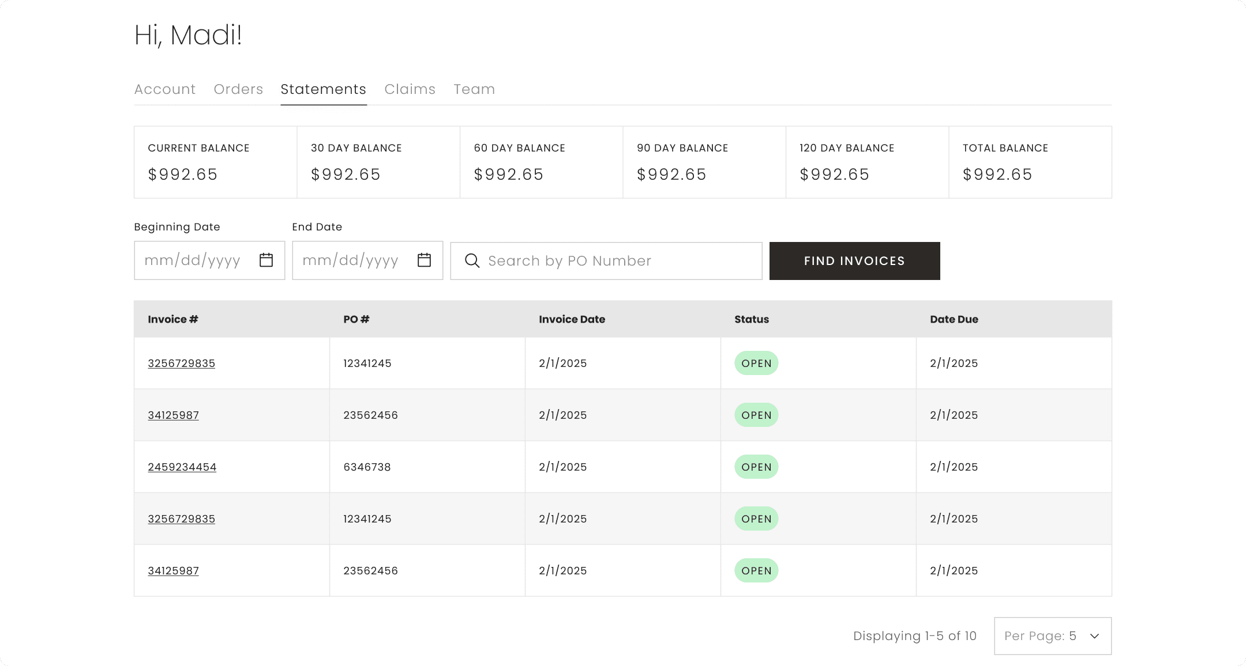Screen dimensions: 1246x666
Task: Click inside the Search by PO Number field
Action: point(577,260)
